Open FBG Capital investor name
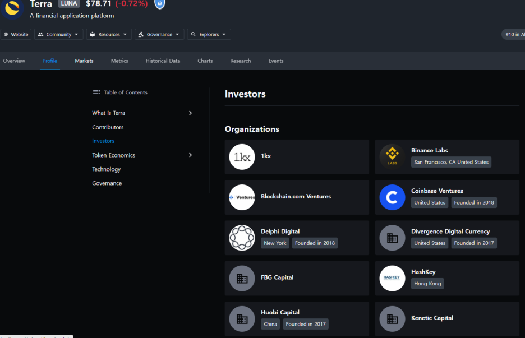The width and height of the screenshot is (525, 338). click(x=277, y=277)
